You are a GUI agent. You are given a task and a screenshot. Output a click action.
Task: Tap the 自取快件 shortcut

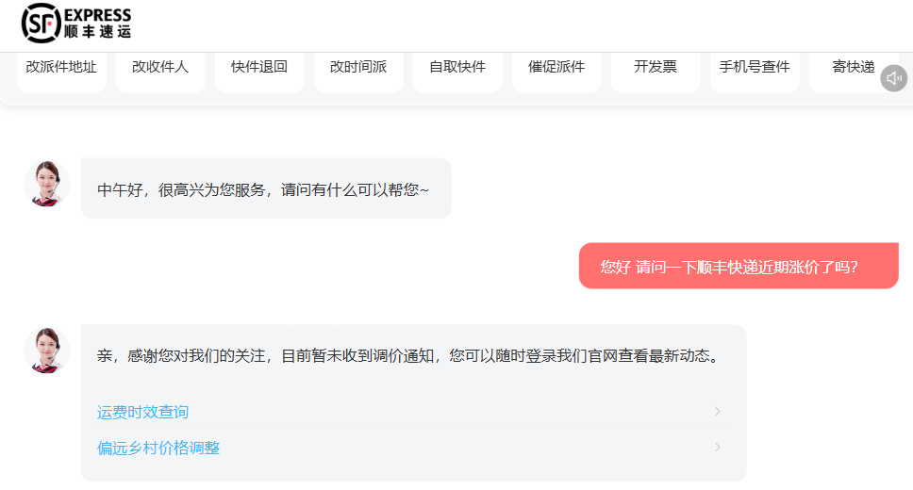click(x=457, y=68)
